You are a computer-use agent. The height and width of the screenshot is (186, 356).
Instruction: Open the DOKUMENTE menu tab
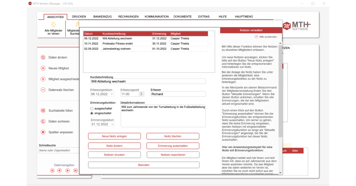tap(182, 17)
